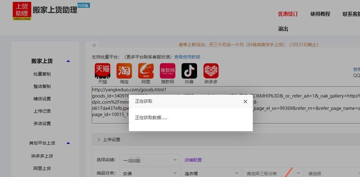Click the 上货助理 red logo icon
The height and width of the screenshot is (177, 360).
pyautogui.click(x=22, y=11)
